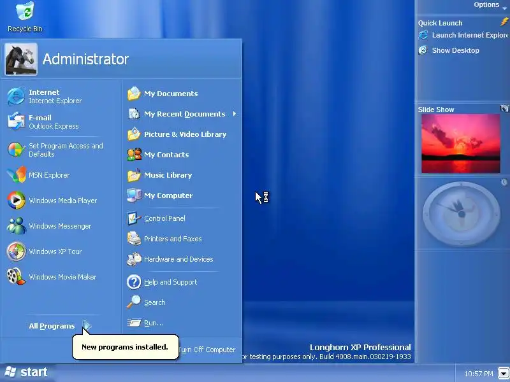Click the start button on taskbar
Viewport: 510px width, 382px height.
tap(26, 372)
